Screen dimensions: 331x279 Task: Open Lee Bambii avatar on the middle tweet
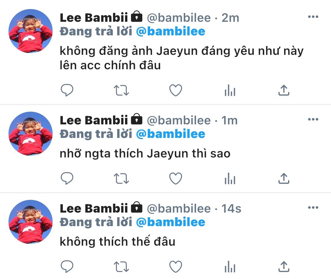(30, 134)
